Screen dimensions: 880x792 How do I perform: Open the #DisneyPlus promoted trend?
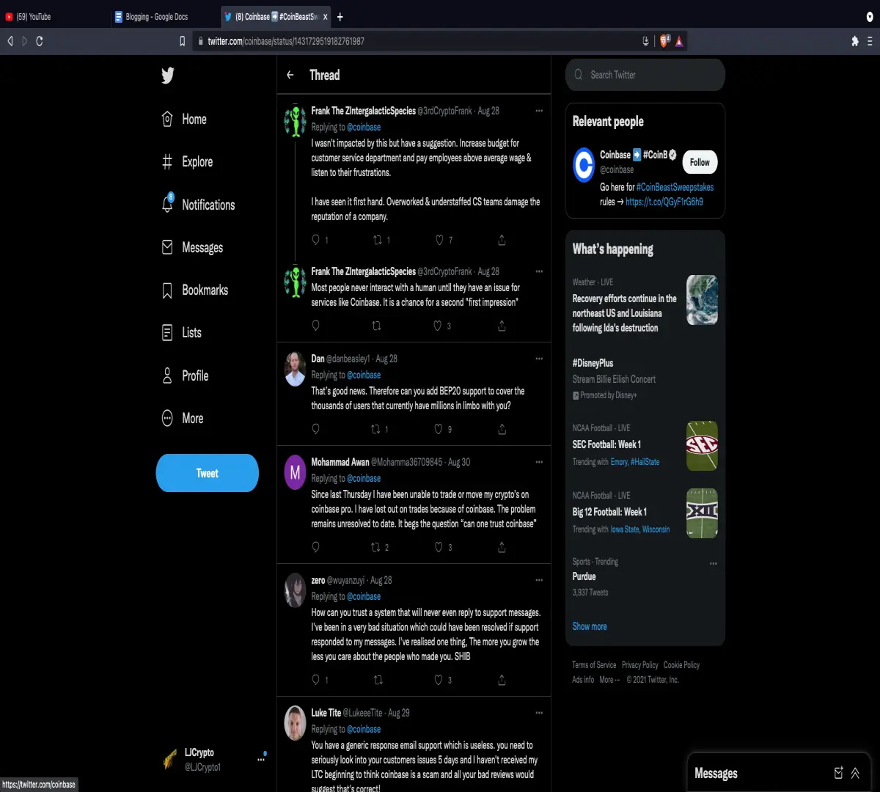(593, 363)
